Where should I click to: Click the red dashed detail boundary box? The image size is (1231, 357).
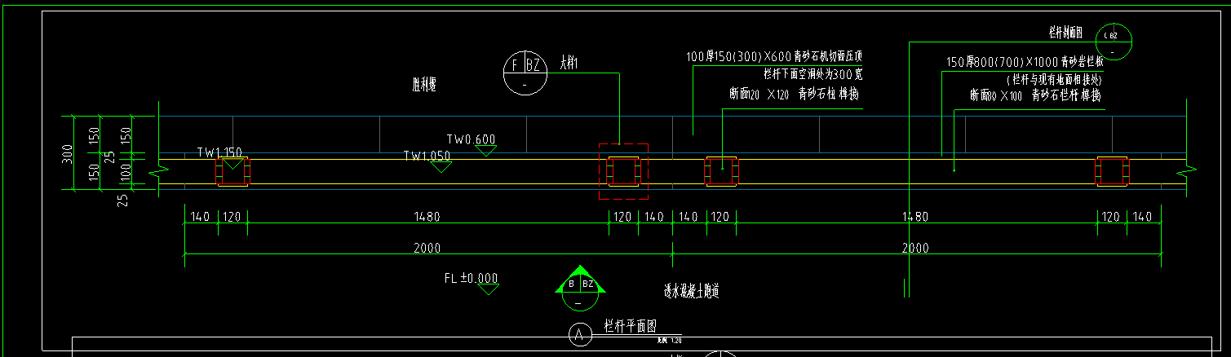point(624,171)
